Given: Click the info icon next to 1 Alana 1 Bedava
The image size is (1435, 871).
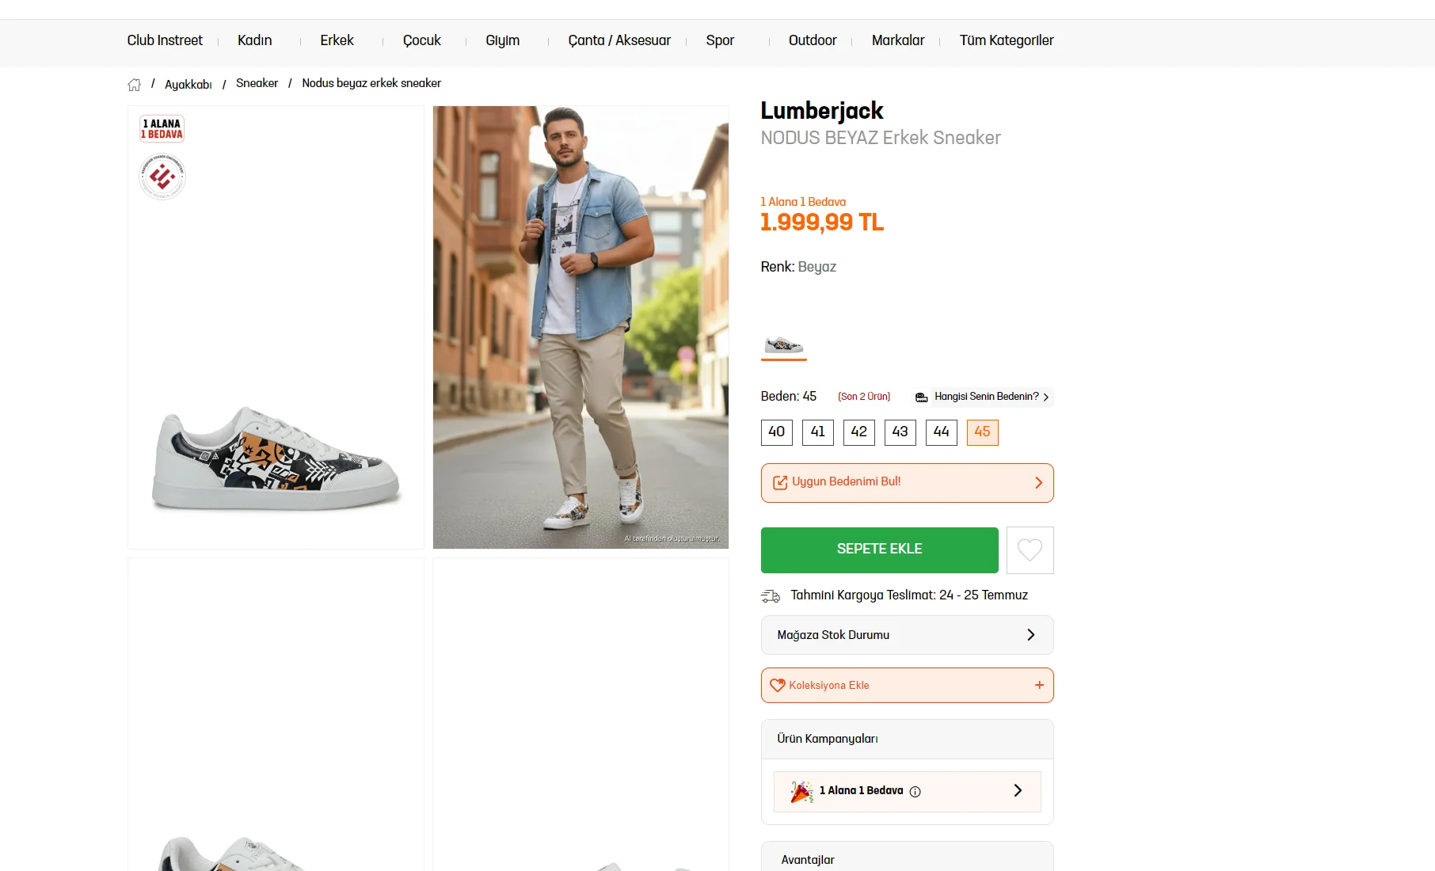Looking at the screenshot, I should [915, 791].
